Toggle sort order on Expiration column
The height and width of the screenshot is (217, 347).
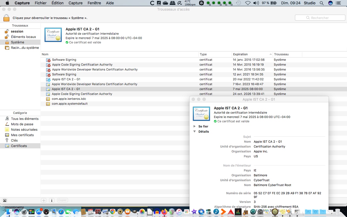252,54
